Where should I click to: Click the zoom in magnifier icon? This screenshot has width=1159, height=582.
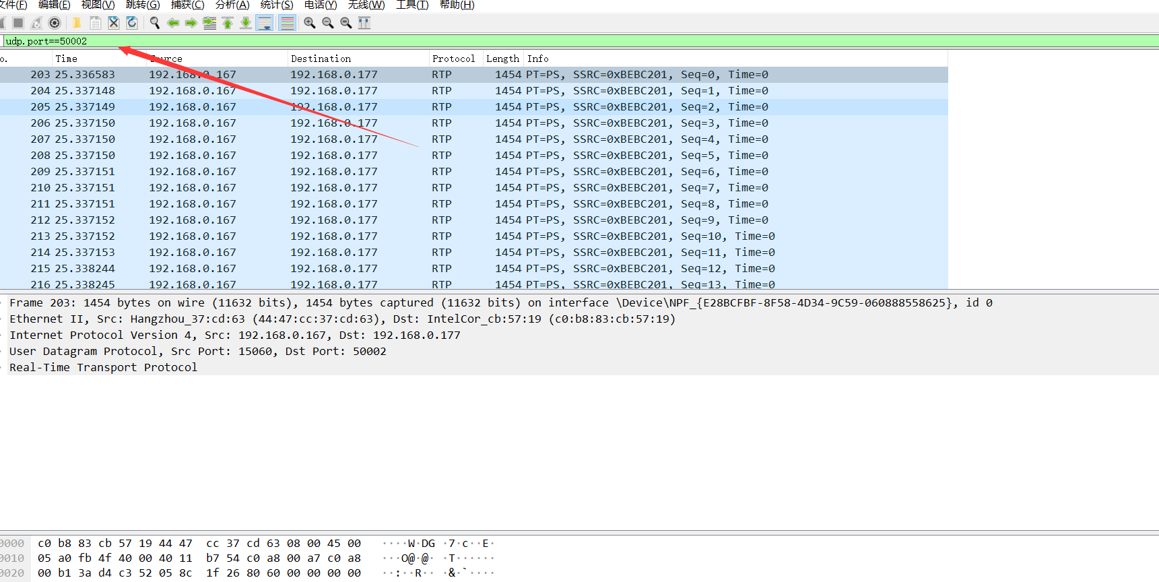pyautogui.click(x=310, y=23)
